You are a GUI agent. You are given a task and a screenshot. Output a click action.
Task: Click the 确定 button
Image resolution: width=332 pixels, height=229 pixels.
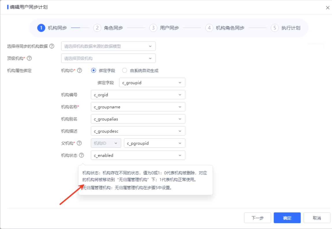[287, 218]
